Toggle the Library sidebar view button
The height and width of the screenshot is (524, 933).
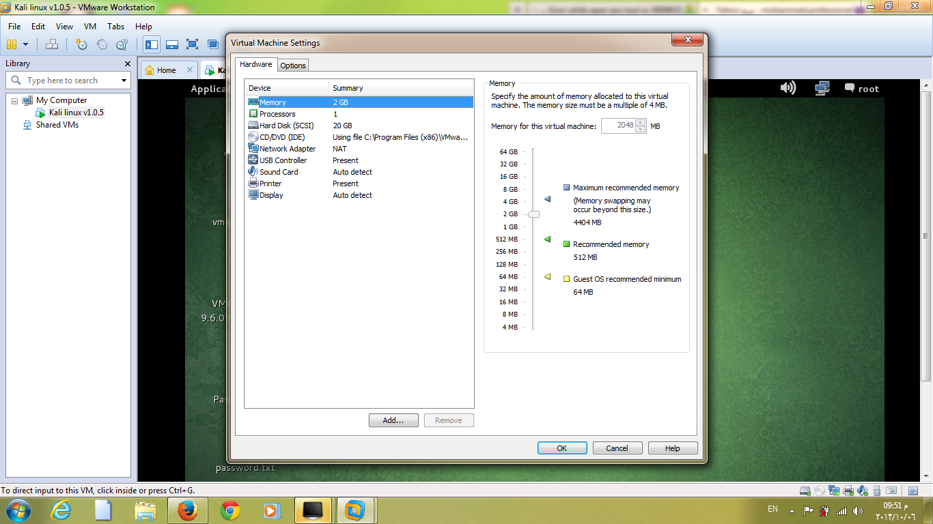152,44
